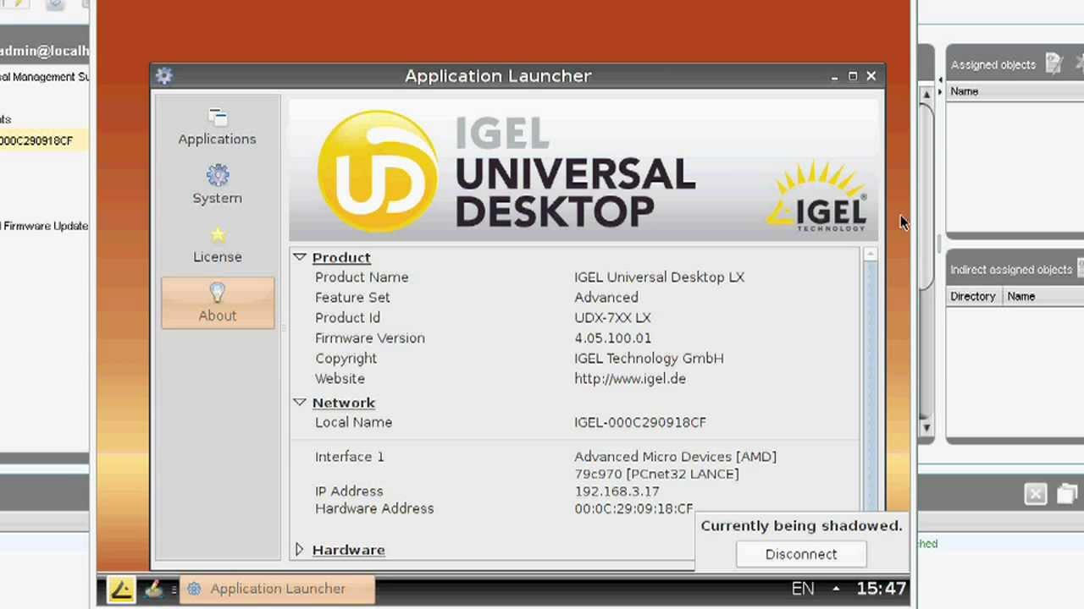The width and height of the screenshot is (1084, 609).
Task: Select firmware version 4.05.100.01 value
Action: coord(612,338)
